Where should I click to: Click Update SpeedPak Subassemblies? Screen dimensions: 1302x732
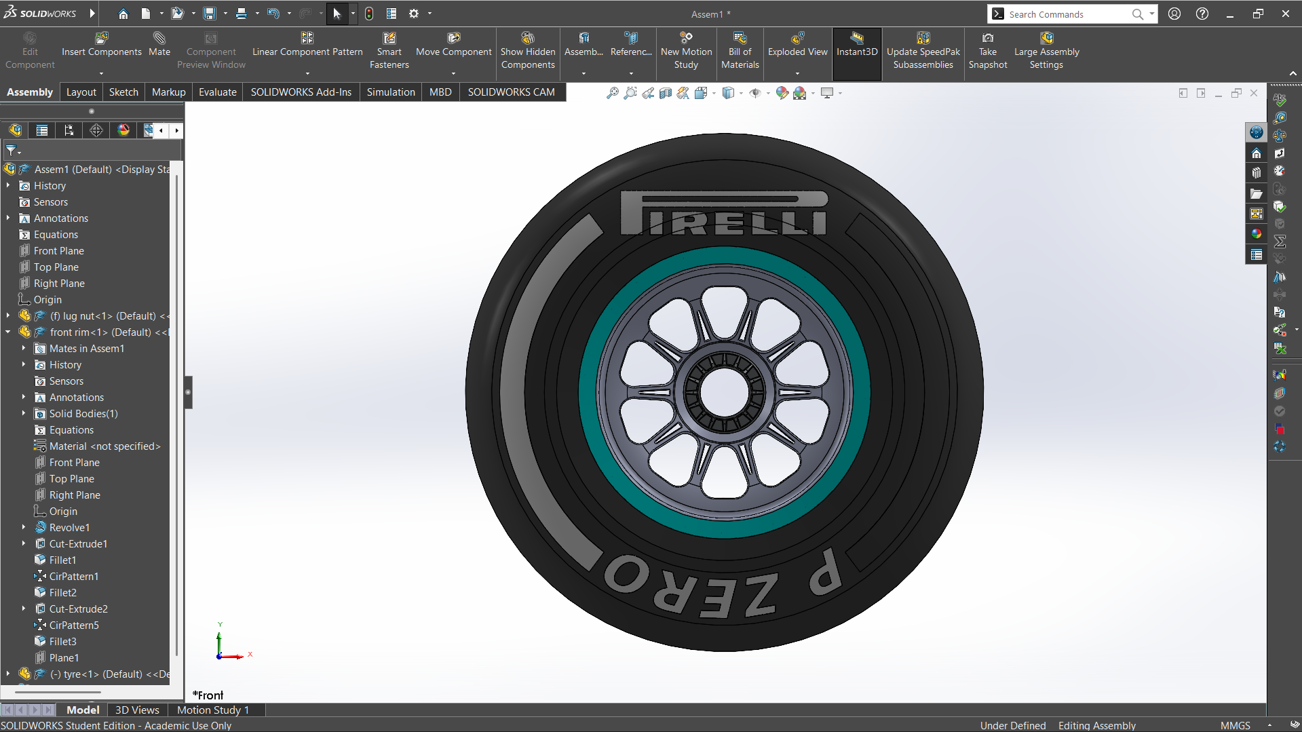coord(923,51)
